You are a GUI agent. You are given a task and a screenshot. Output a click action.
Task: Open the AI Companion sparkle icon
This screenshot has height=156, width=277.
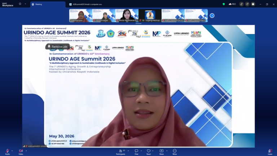click(247, 4)
